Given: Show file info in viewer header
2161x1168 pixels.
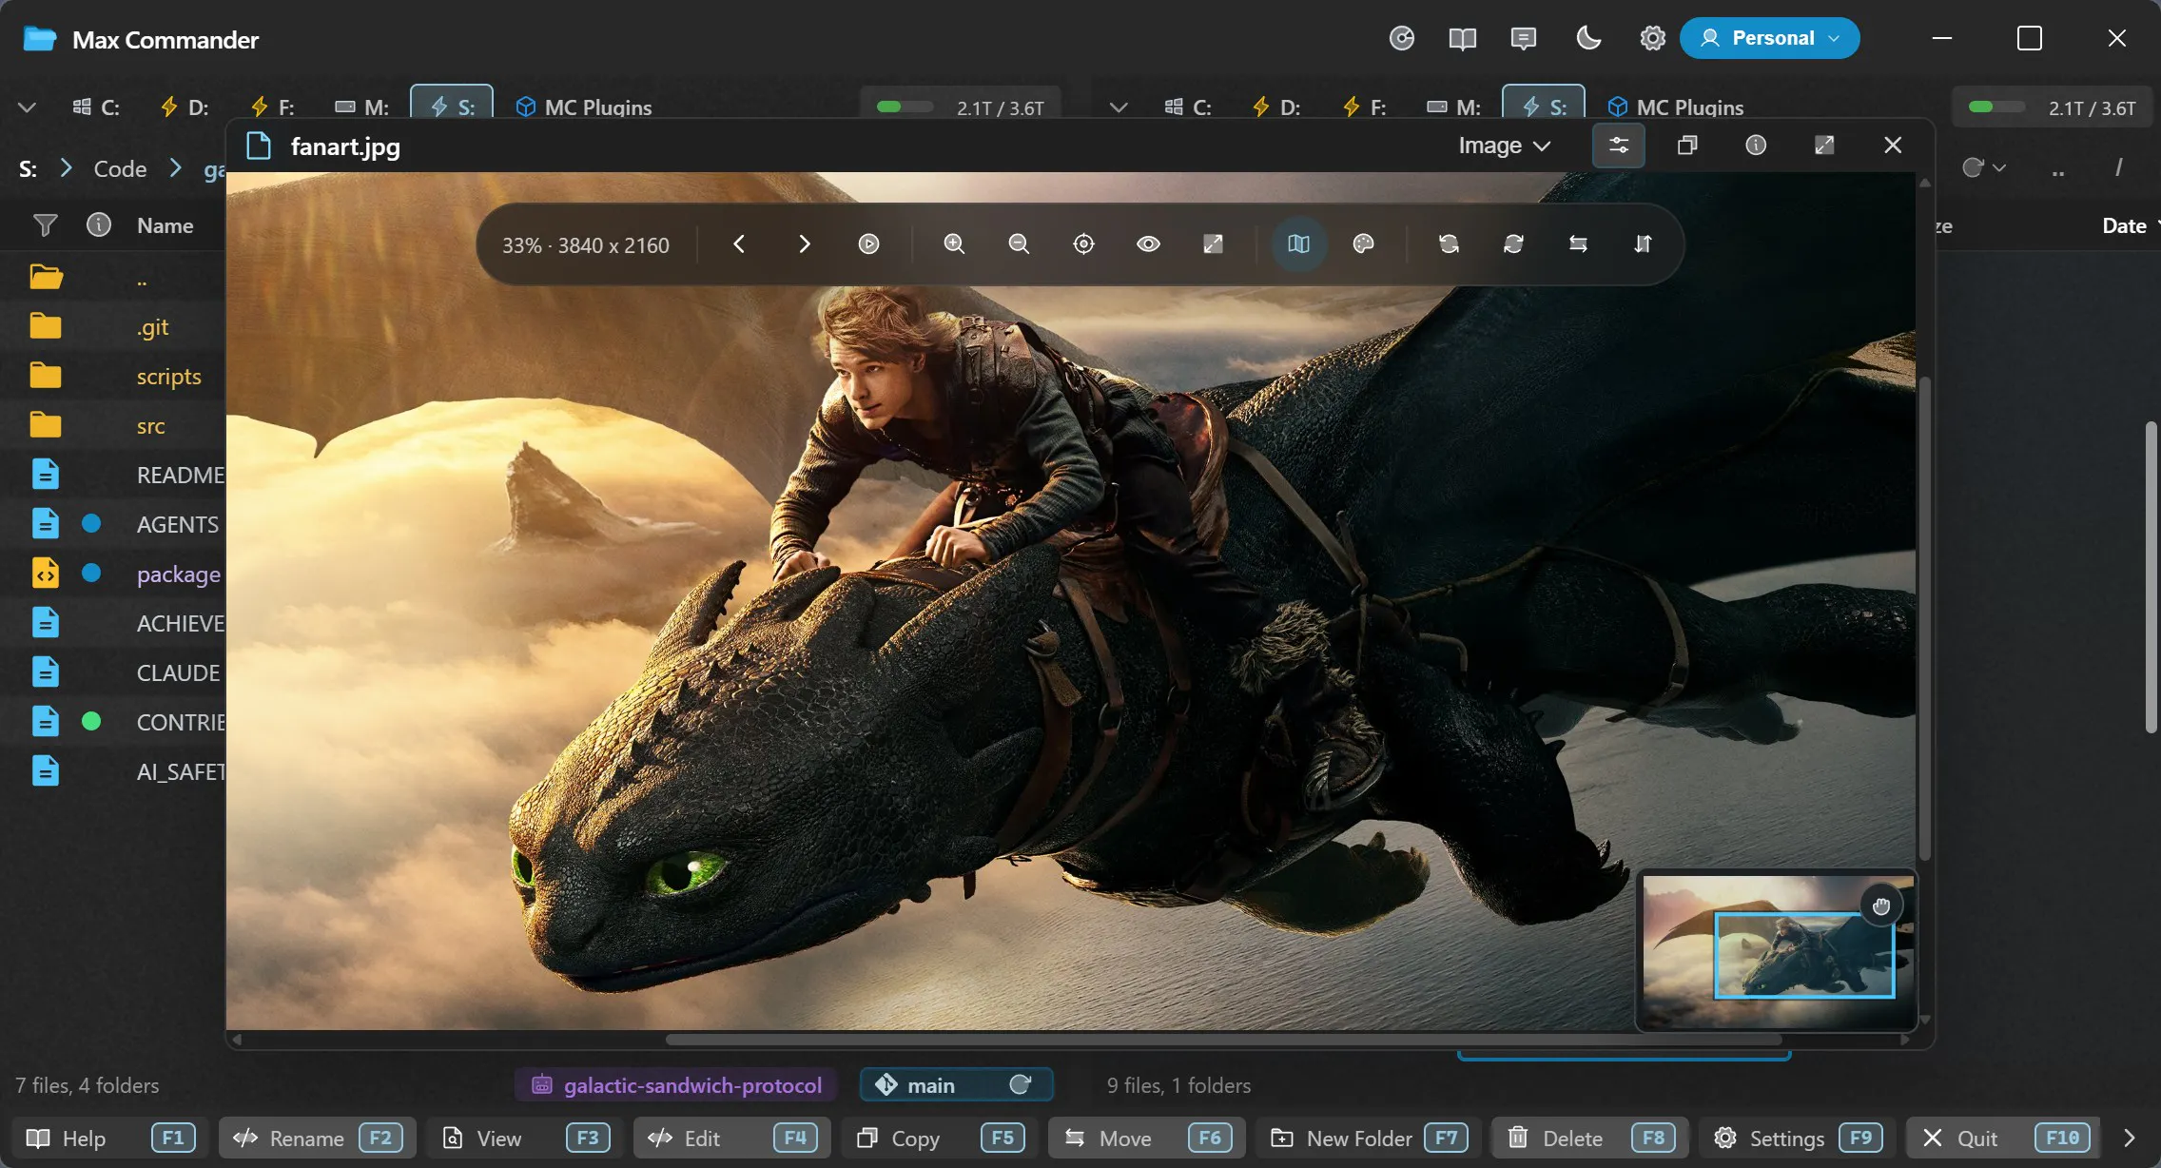Looking at the screenshot, I should (x=1756, y=146).
